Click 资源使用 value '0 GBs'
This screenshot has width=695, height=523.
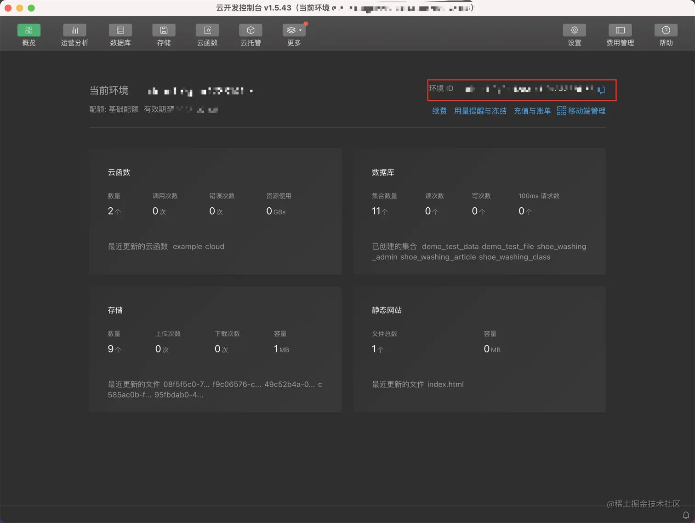[x=276, y=211]
